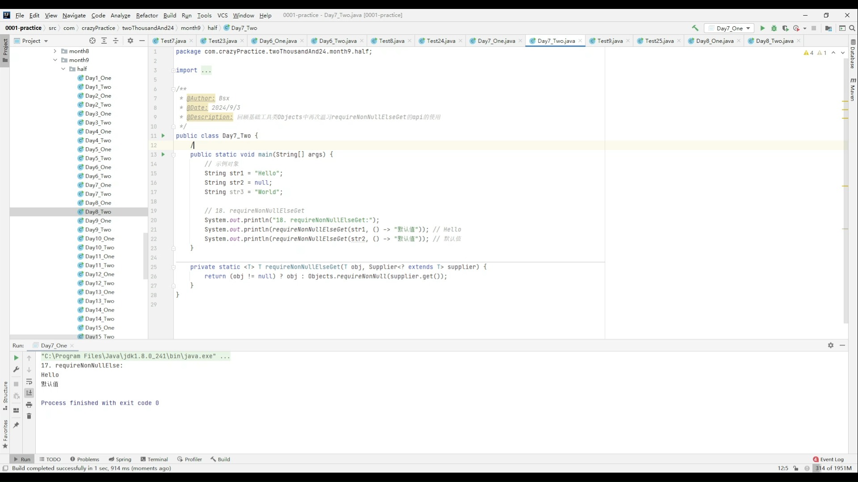Click the Problems tab at bottom panel

click(x=88, y=459)
